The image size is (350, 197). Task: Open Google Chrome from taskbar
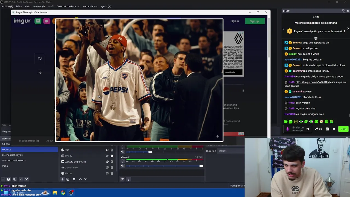63,193
